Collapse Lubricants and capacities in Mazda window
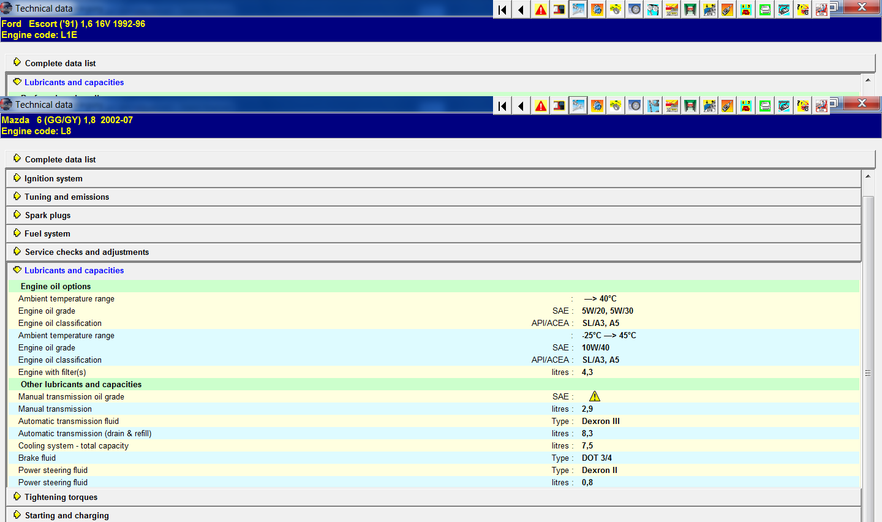The width and height of the screenshot is (882, 522). [73, 270]
